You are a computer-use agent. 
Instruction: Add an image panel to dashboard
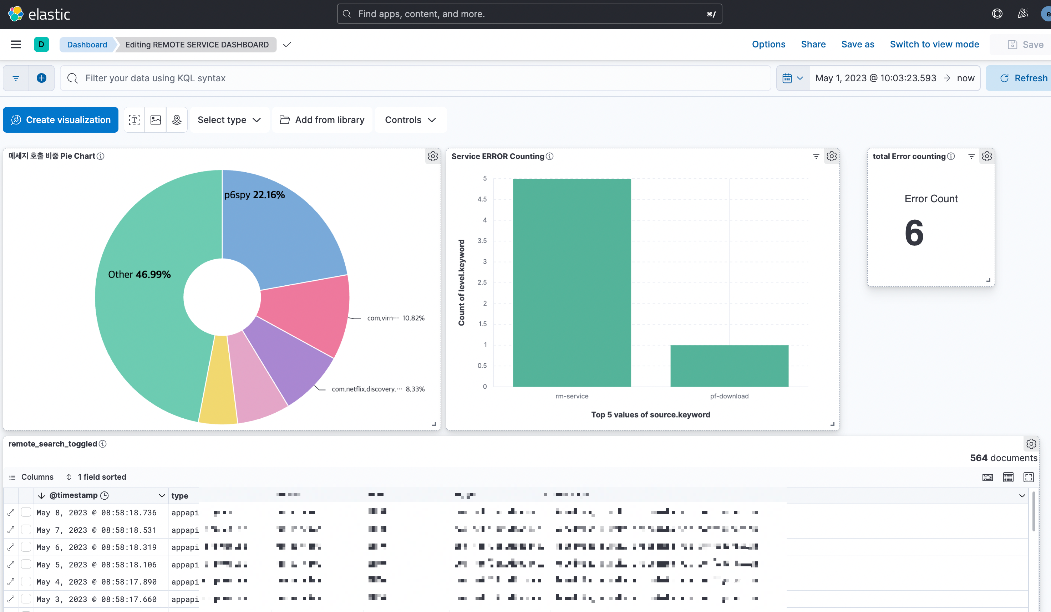[x=156, y=120]
